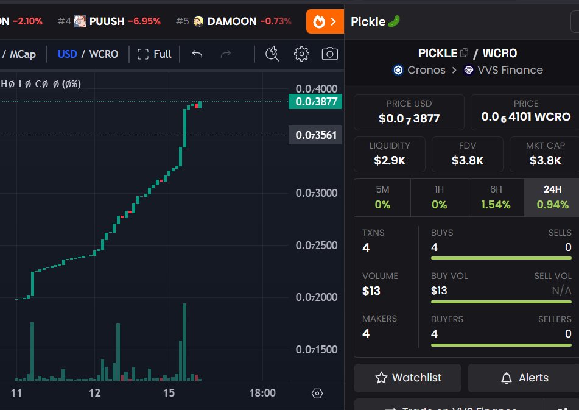Click the SELL VOL N/A value
579x410 pixels.
(561, 291)
